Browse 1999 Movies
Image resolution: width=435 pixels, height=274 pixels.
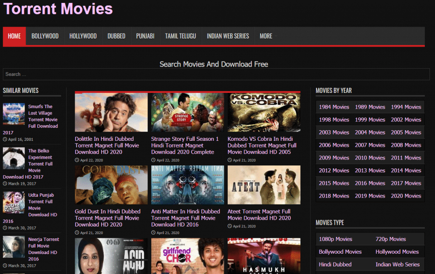(x=370, y=120)
